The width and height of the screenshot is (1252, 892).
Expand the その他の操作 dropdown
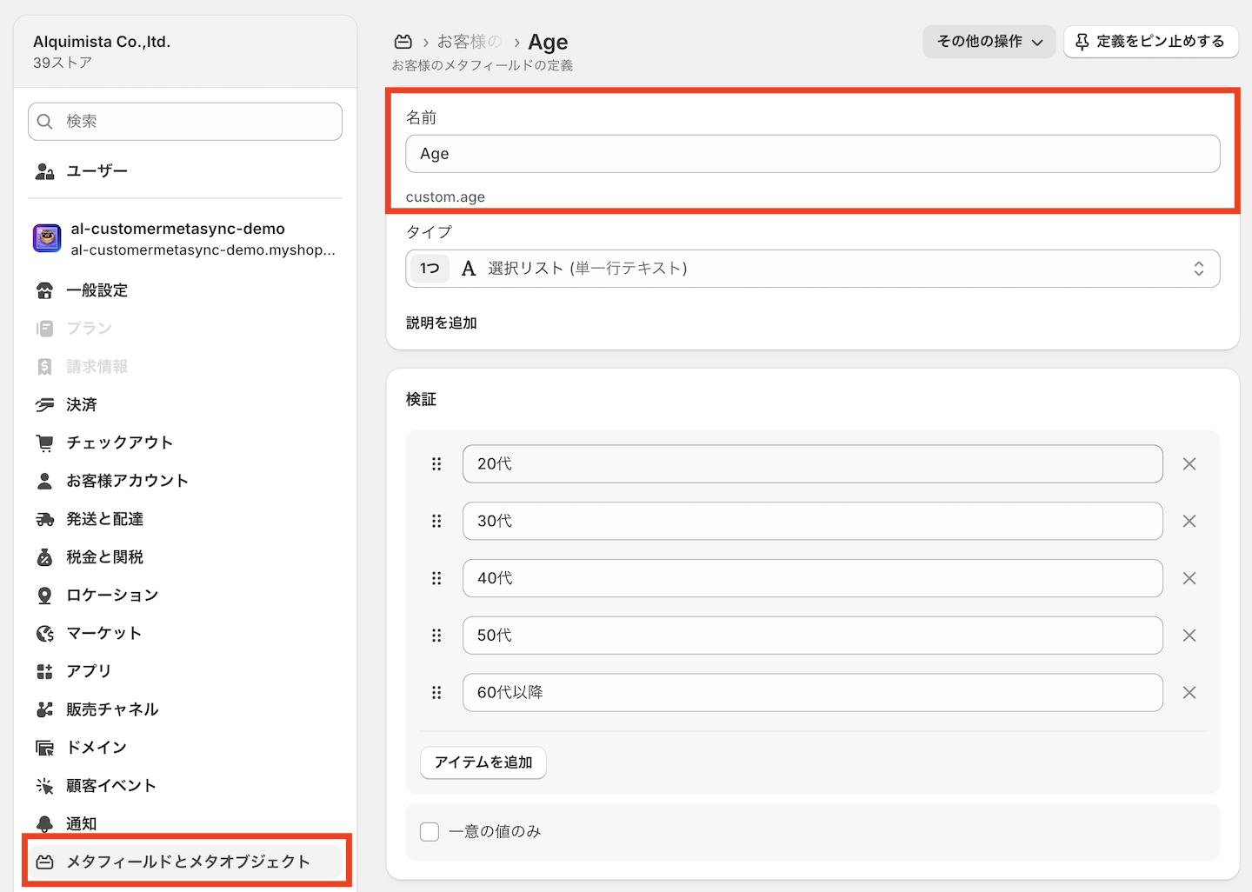click(x=989, y=42)
